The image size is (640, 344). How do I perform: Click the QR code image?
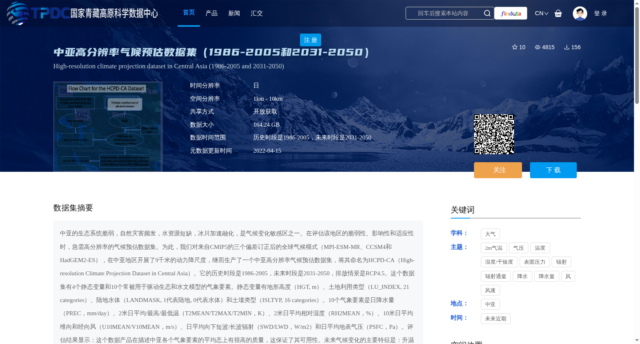(494, 134)
